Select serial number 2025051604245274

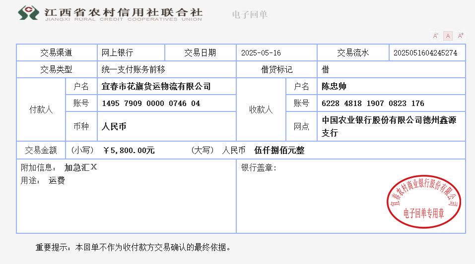[x=425, y=53]
